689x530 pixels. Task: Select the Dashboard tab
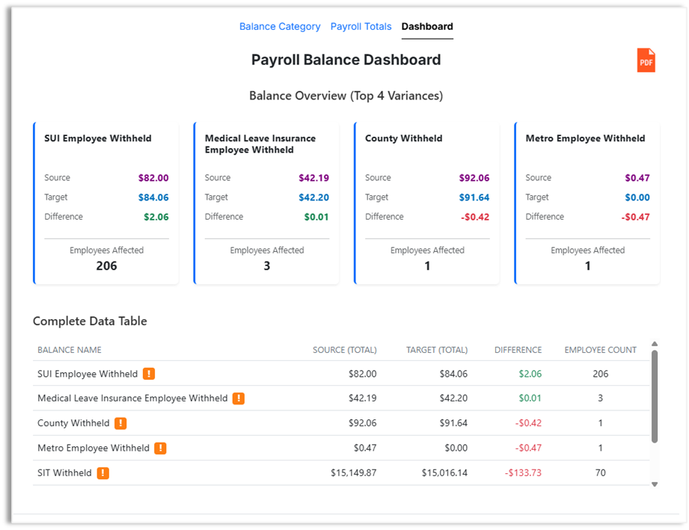tap(426, 26)
